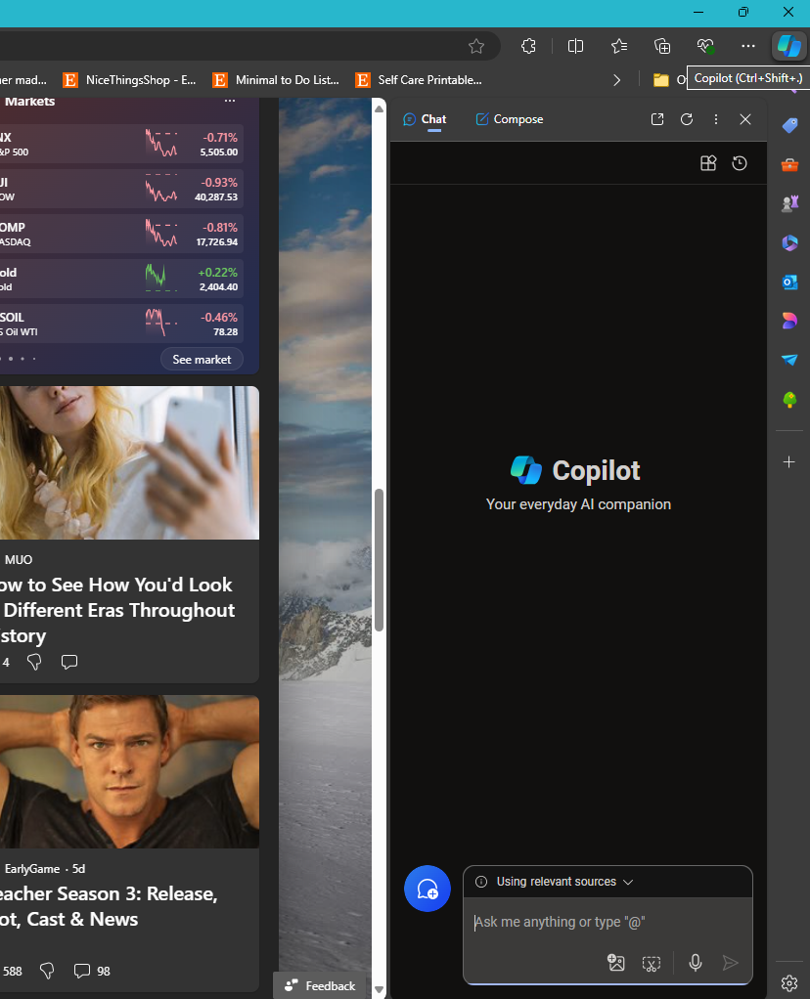
Task: Open Tools briefcase icon in sidebar
Action: 789,164
